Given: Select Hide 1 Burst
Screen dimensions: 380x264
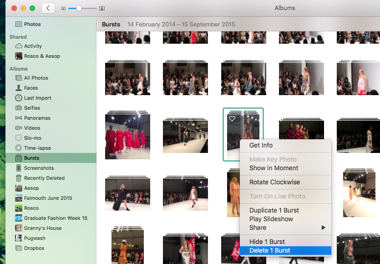Looking at the screenshot, I should tap(285, 242).
